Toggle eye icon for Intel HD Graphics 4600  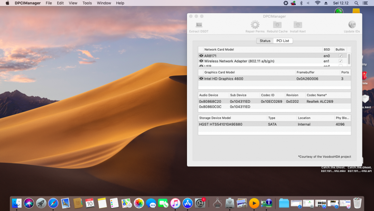(201, 78)
